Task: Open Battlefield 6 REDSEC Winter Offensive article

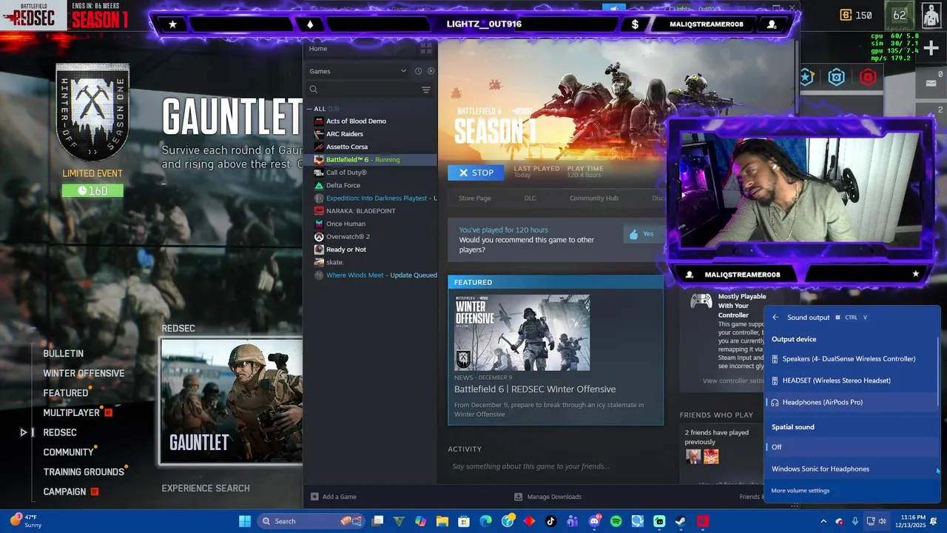Action: (535, 389)
